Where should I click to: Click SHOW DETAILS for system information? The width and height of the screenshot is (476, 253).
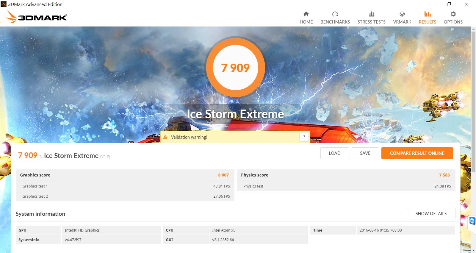click(x=431, y=213)
